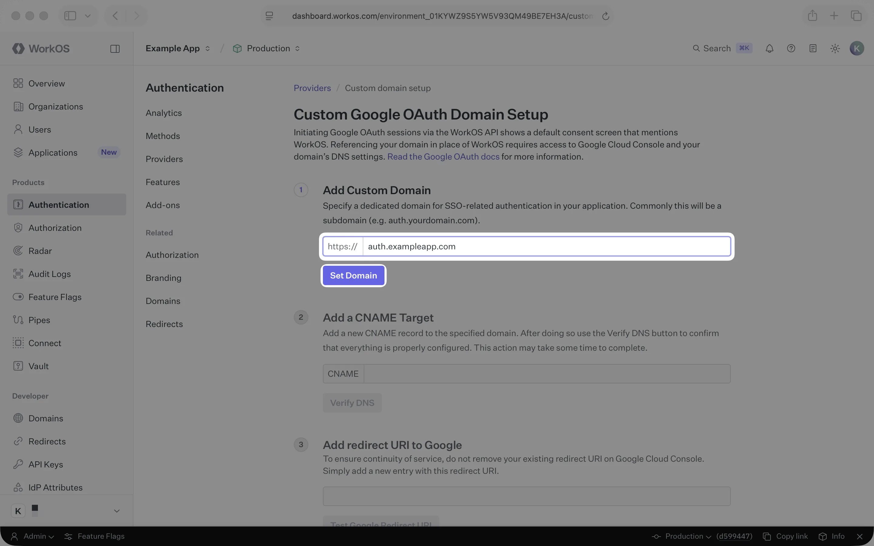Go to Users page

pos(67,130)
